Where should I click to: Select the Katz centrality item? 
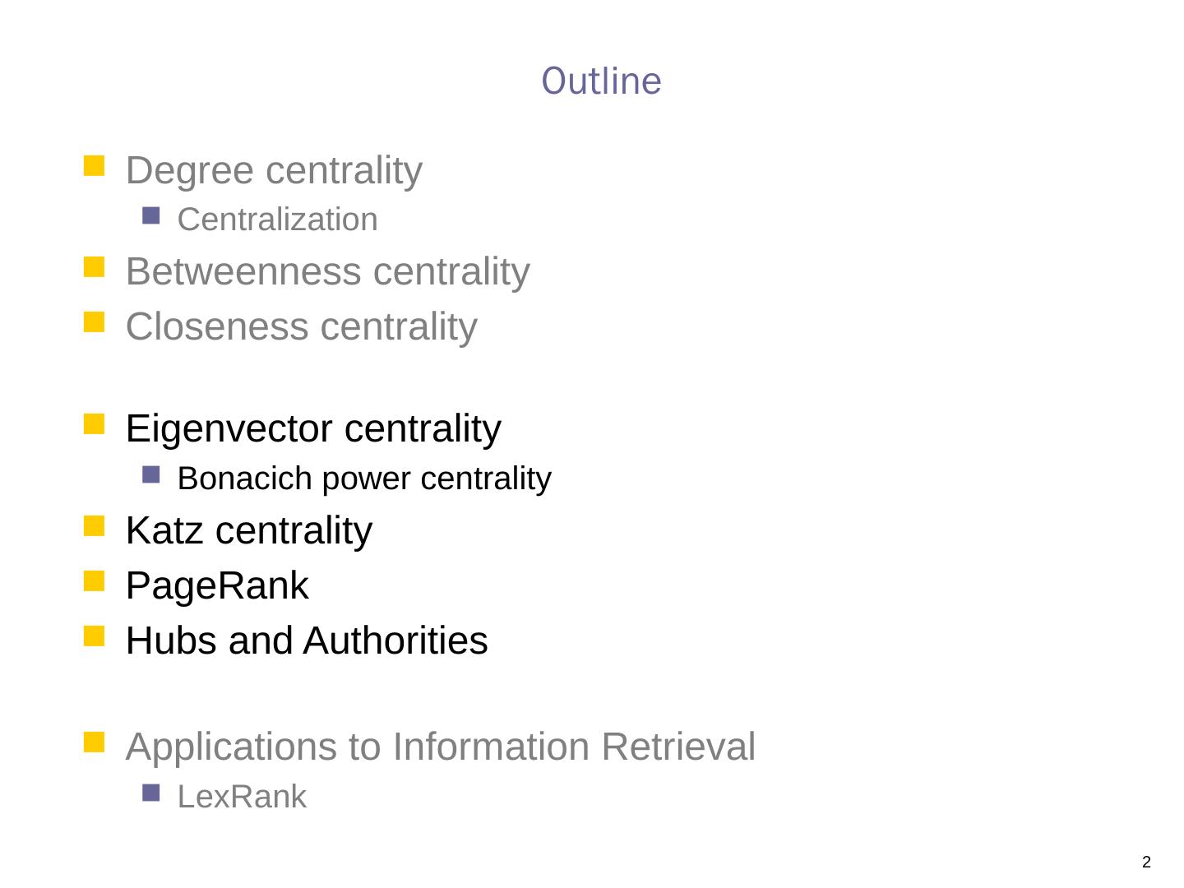pyautogui.click(x=248, y=530)
